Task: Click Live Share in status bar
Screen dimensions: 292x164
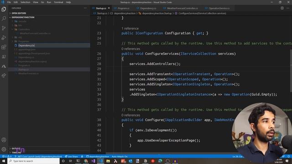Action: [x=72, y=156]
